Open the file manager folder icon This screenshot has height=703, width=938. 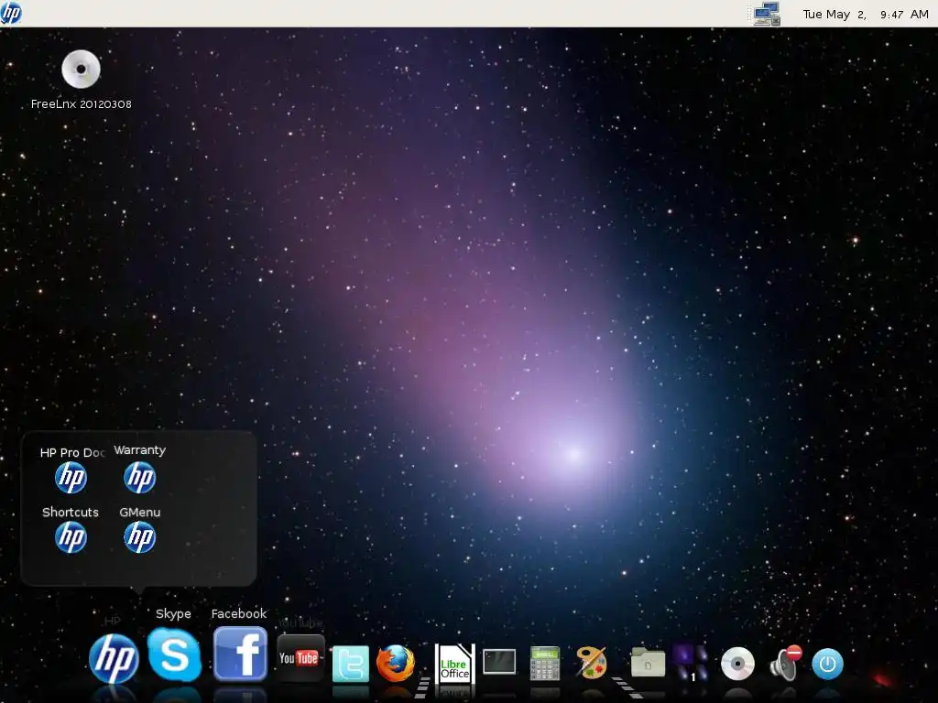pos(648,664)
